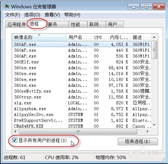Switch to the 服务 tab
This screenshot has height=164, width=168.
pyautogui.click(x=58, y=24)
